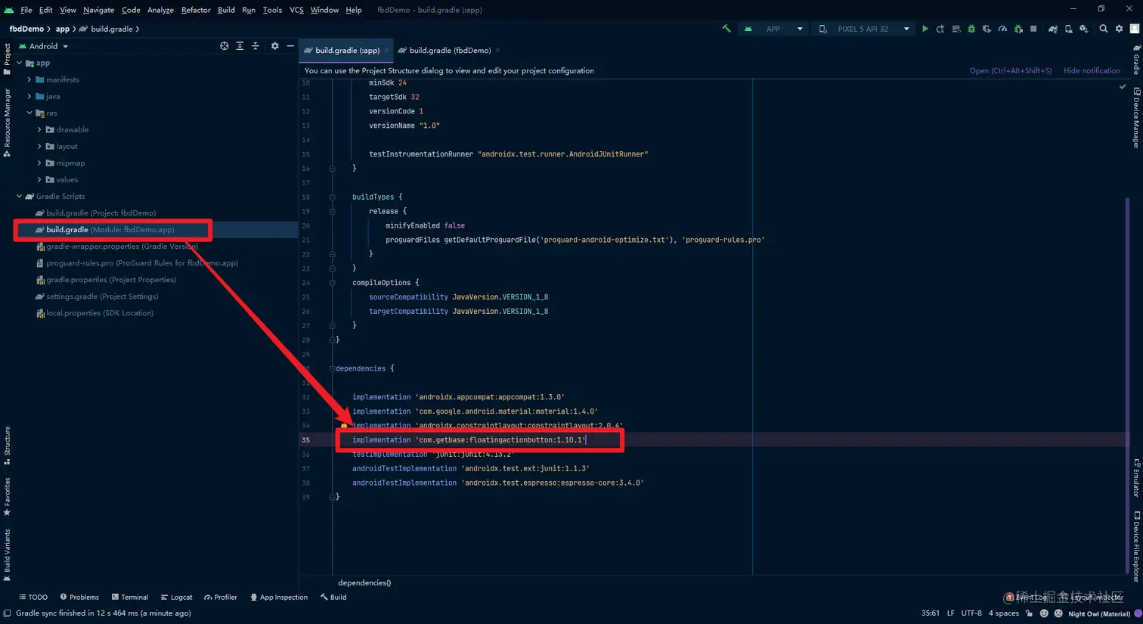The height and width of the screenshot is (624, 1143).
Task: Click select opened file target icon
Action: click(225, 46)
